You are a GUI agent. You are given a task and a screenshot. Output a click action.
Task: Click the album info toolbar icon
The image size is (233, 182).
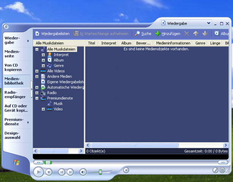[x=221, y=33]
